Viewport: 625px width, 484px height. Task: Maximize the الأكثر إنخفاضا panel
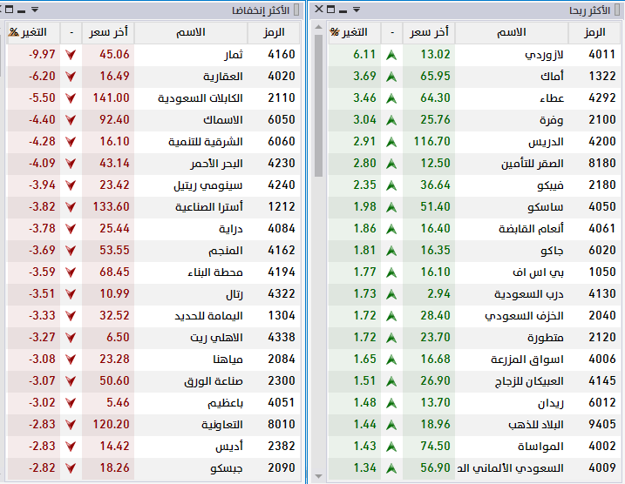coord(10,10)
